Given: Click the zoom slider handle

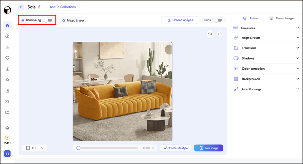Looking at the screenshot, I should [x=78, y=148].
